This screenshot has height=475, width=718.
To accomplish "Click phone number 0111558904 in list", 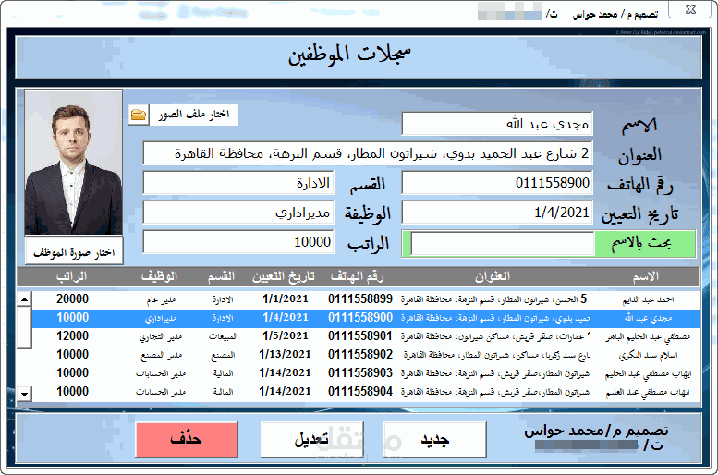I will pyautogui.click(x=360, y=391).
